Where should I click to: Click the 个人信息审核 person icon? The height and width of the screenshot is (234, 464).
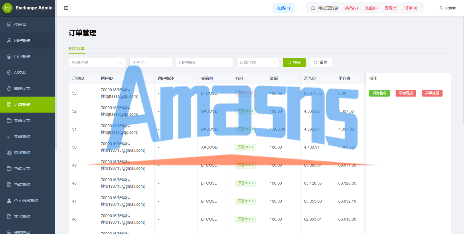click(9, 201)
